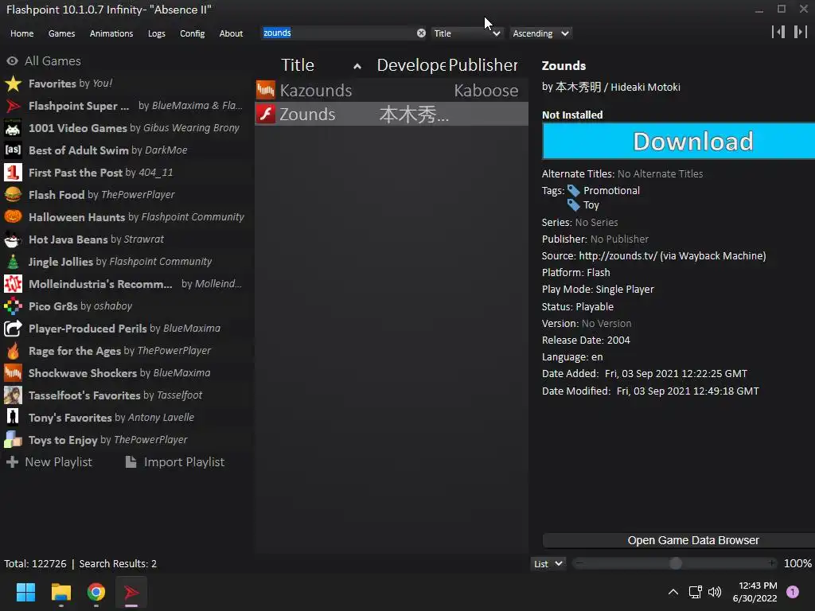This screenshot has height=611, width=815.
Task: Open Windows Start menu
Action: pos(25,592)
